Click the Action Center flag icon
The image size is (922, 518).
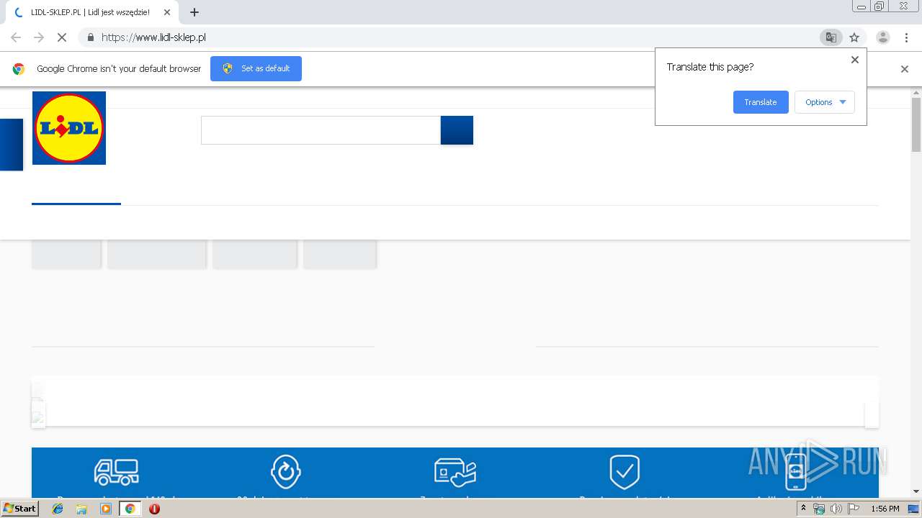click(854, 509)
